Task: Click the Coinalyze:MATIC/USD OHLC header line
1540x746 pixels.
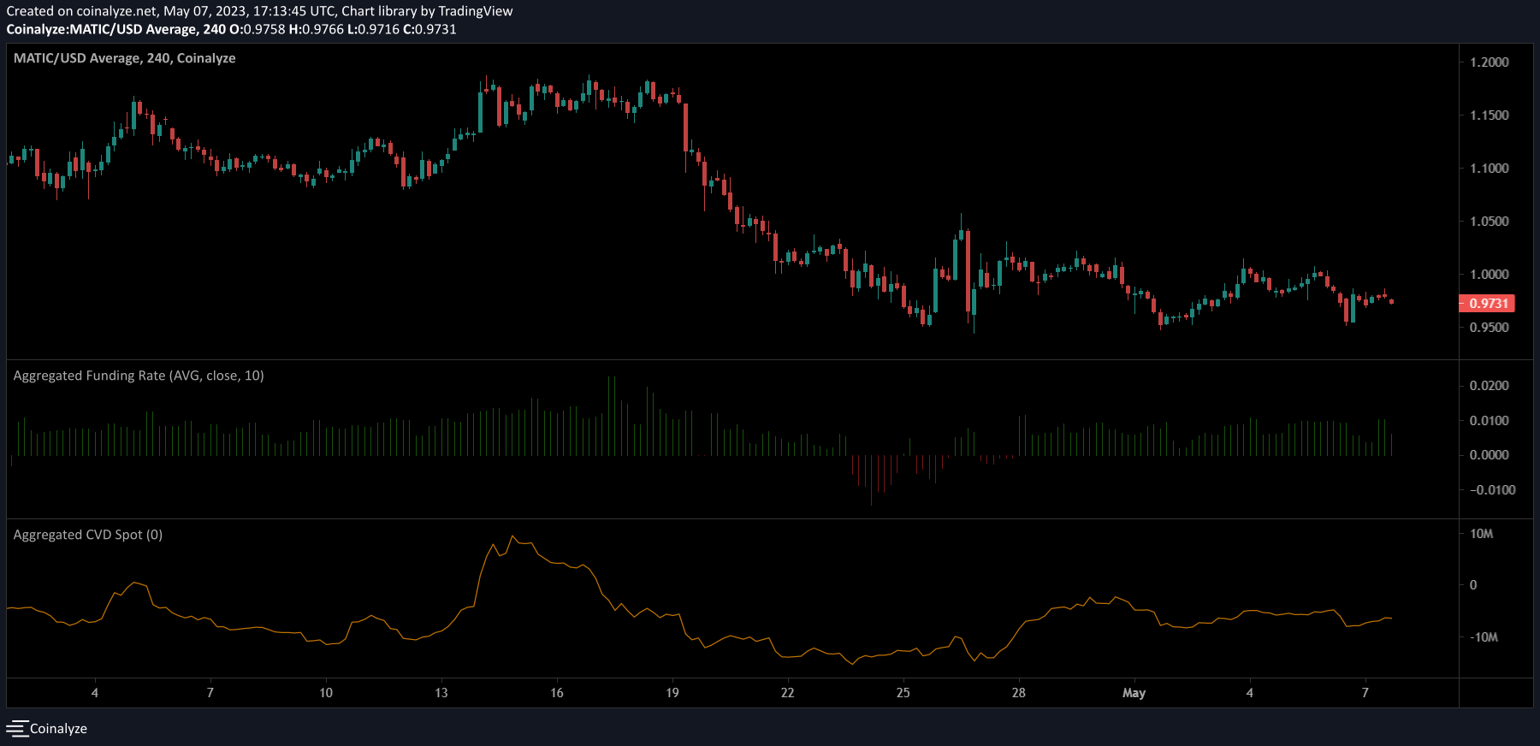Action: 231,29
